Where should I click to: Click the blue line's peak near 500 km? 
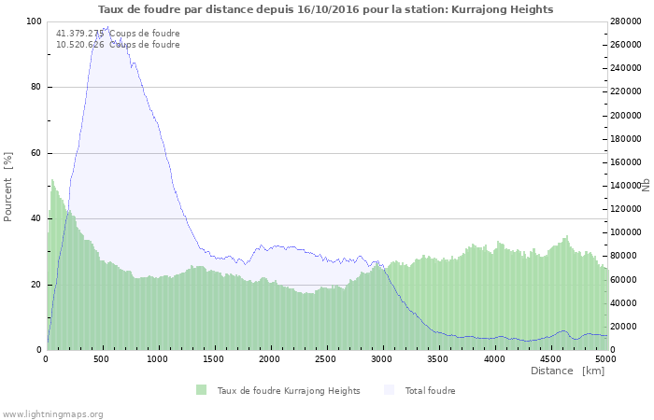(107, 27)
